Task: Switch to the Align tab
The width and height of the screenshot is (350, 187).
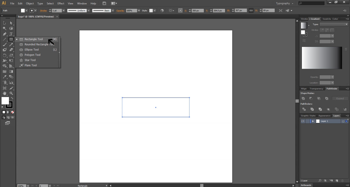Action: [x=304, y=89]
